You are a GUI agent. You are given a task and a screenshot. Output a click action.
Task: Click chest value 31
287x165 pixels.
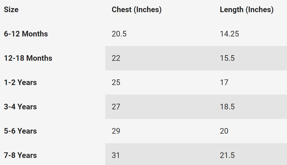point(116,155)
